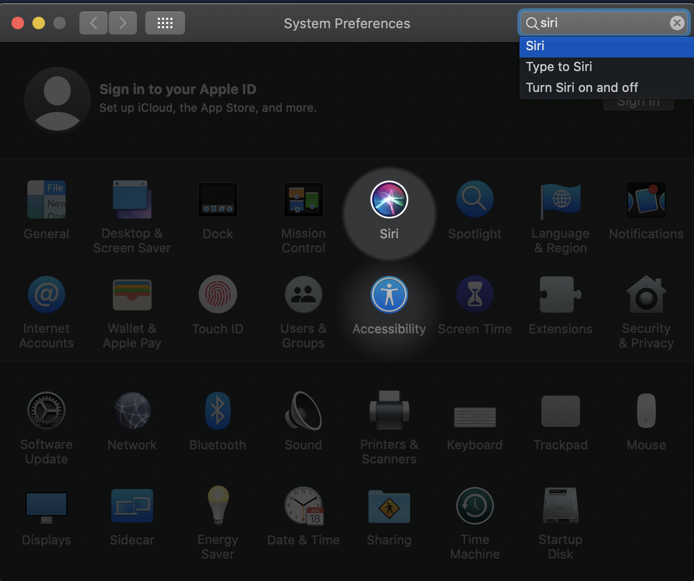Open Time Machine preferences

475,506
